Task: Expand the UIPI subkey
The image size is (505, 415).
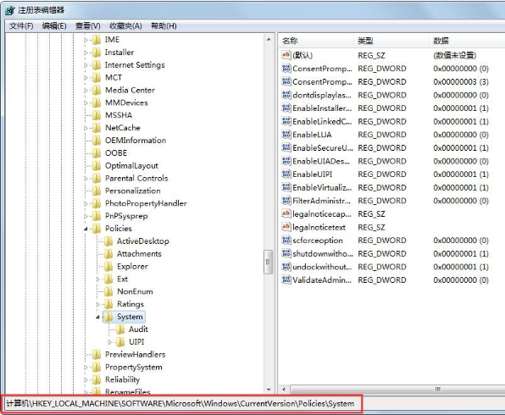Action: (109, 342)
